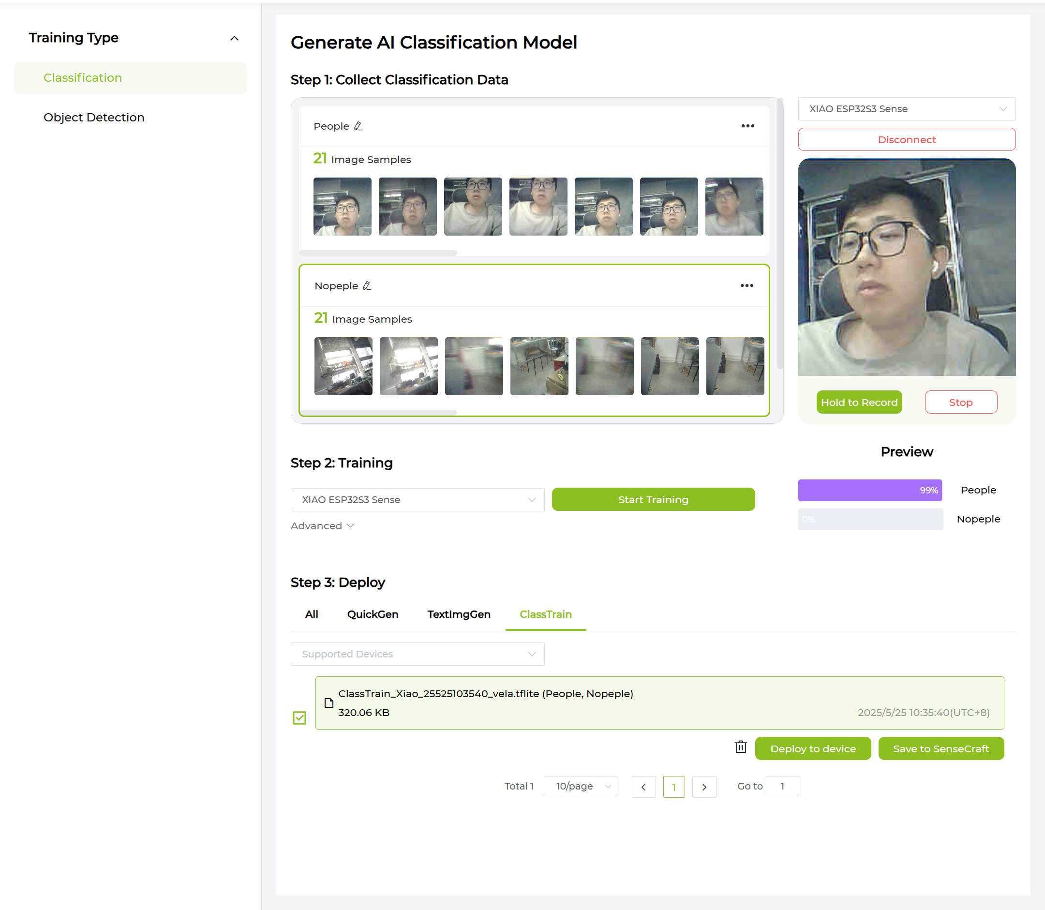
Task: Click the third People image sample thumbnail
Action: pos(473,207)
